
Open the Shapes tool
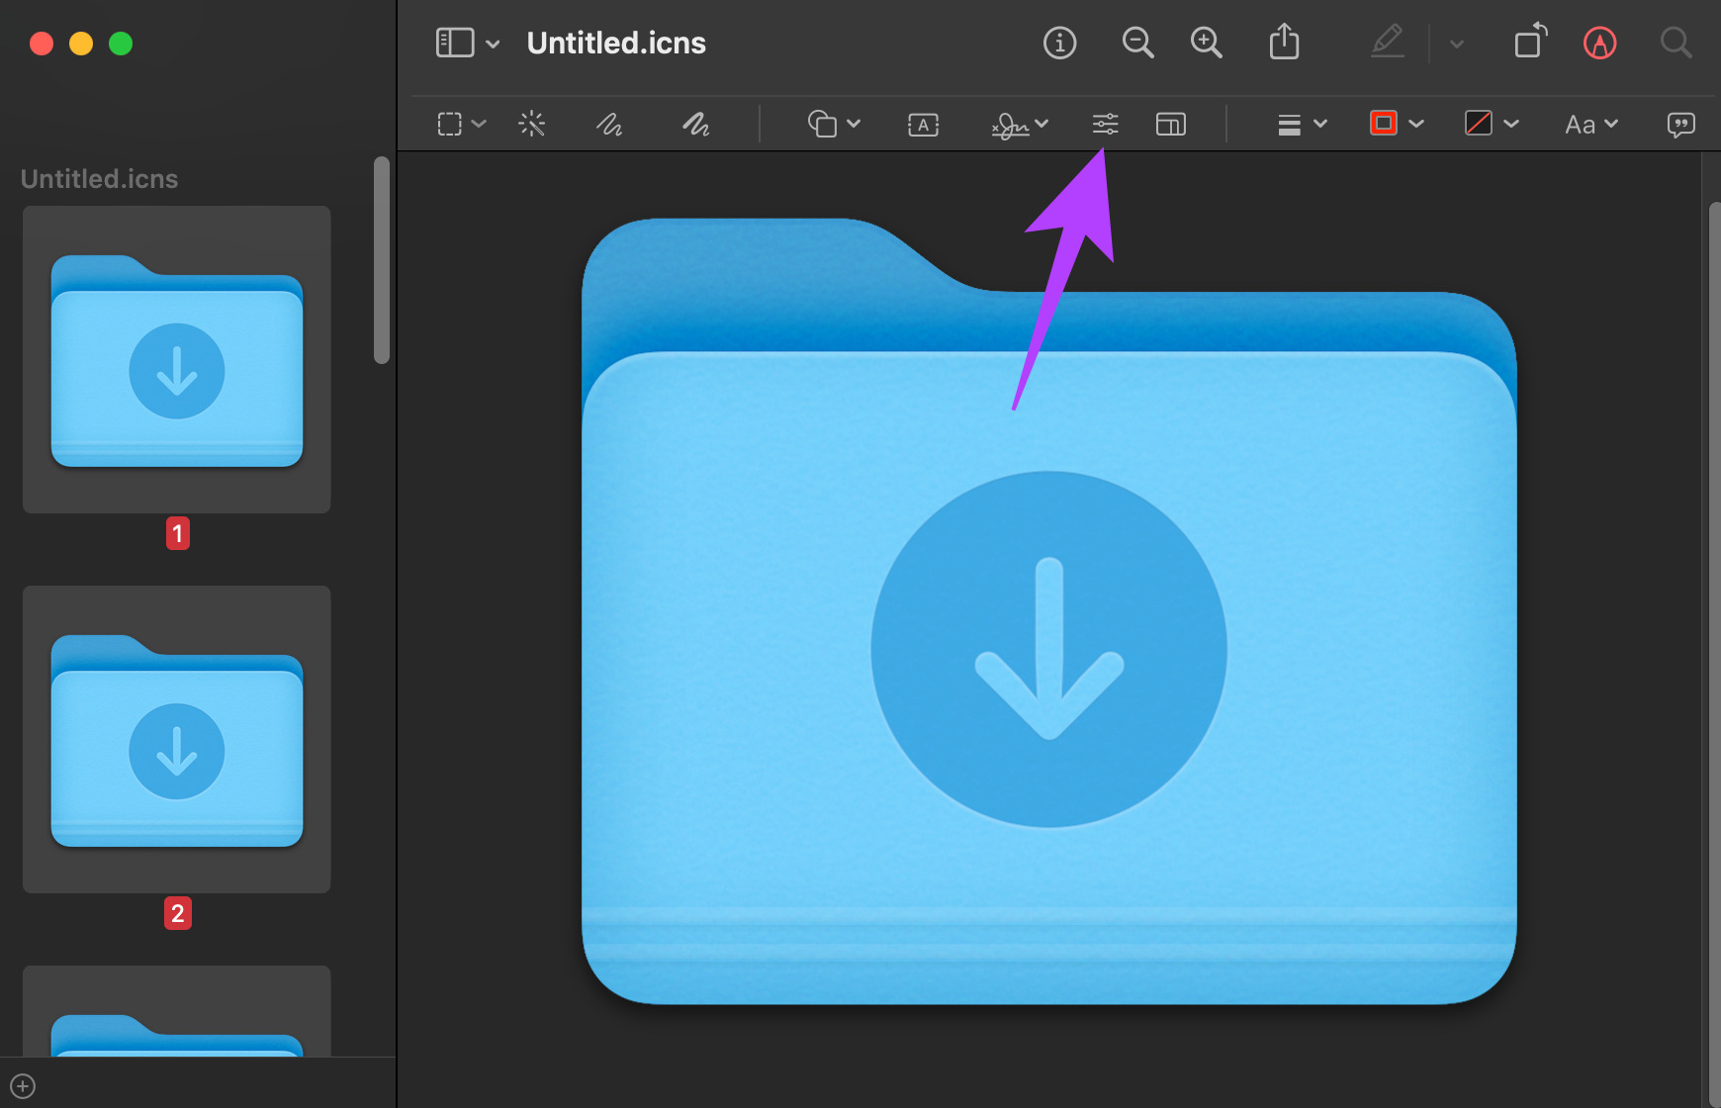tap(822, 124)
